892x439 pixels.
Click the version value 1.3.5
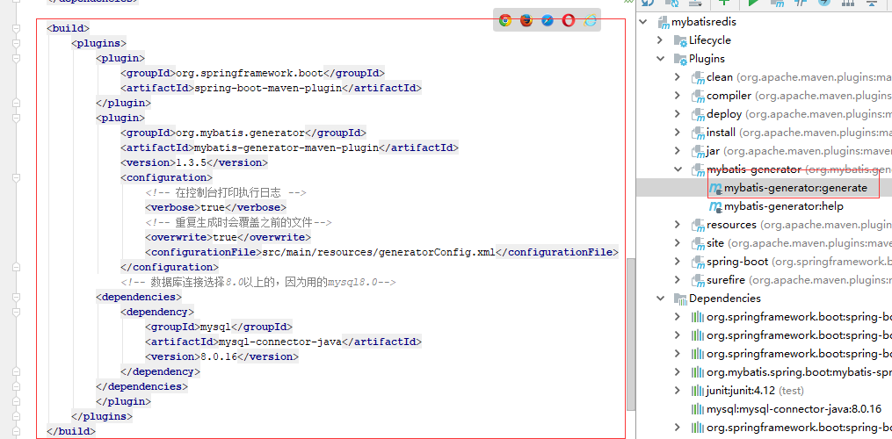(x=192, y=162)
